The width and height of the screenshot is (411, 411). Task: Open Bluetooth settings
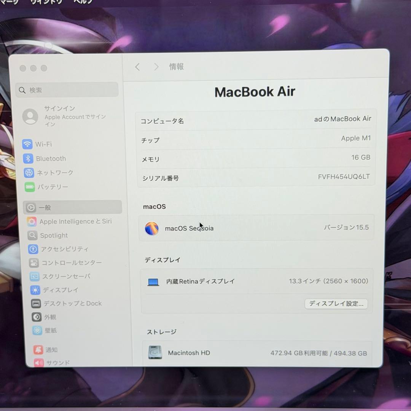[50, 158]
